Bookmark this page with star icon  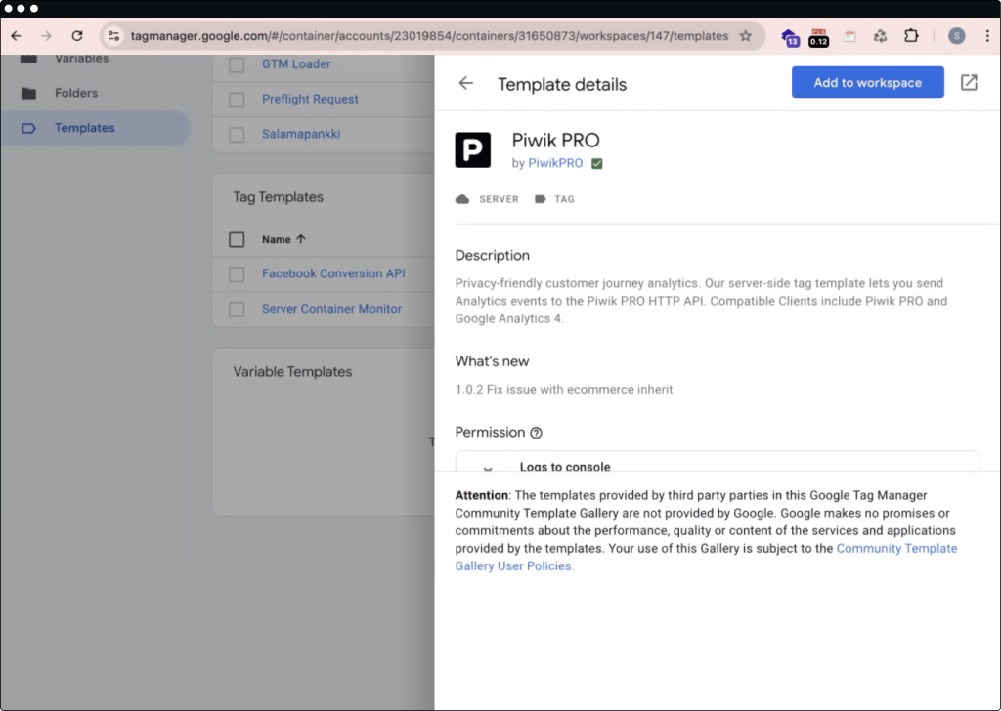pyautogui.click(x=746, y=36)
